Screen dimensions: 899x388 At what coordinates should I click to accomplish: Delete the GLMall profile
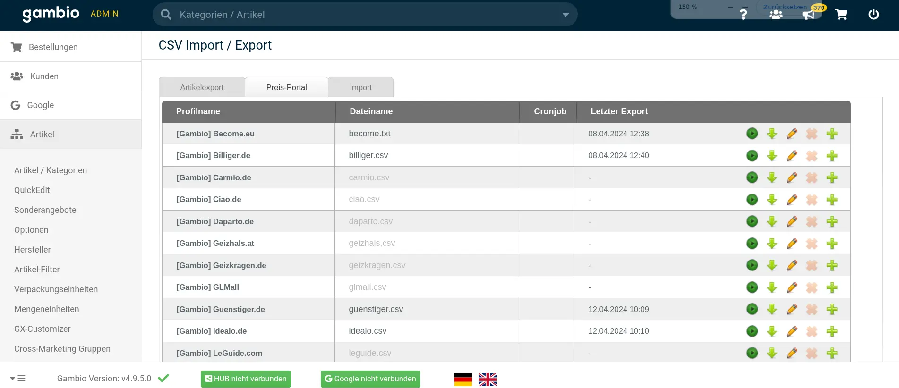(x=812, y=287)
